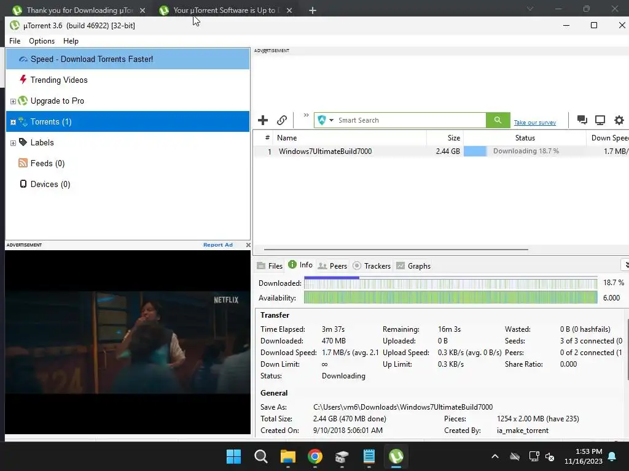Sort torrents by Size column header
629x471 pixels.
(445, 138)
